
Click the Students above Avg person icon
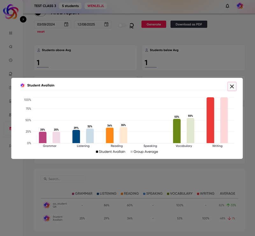[39, 50]
